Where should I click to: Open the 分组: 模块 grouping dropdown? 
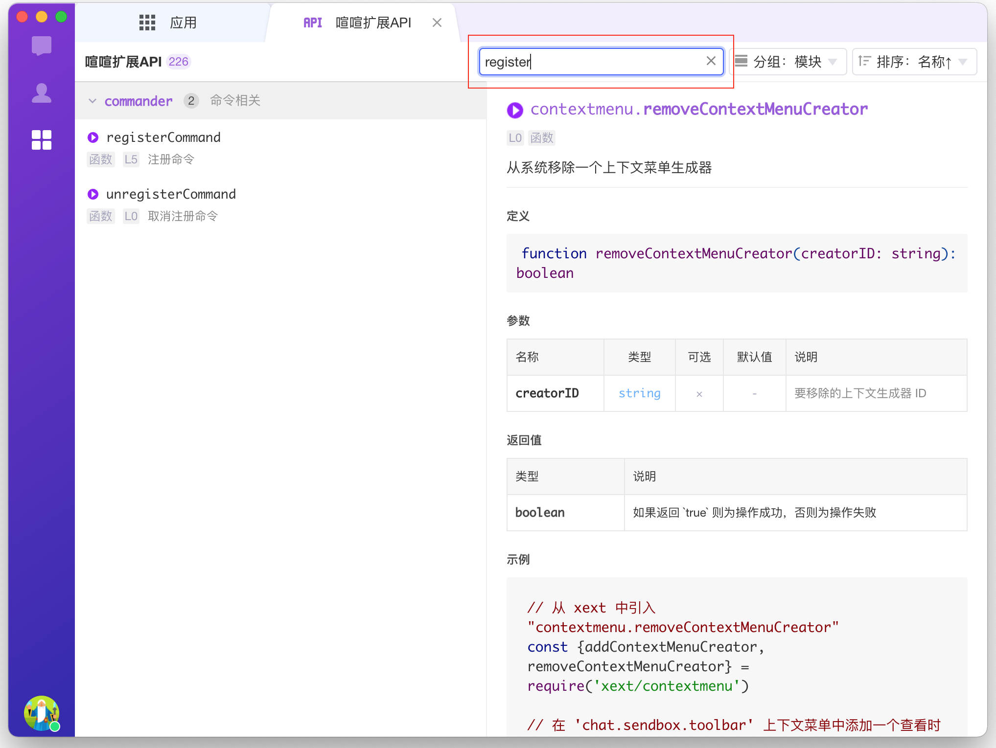(788, 62)
